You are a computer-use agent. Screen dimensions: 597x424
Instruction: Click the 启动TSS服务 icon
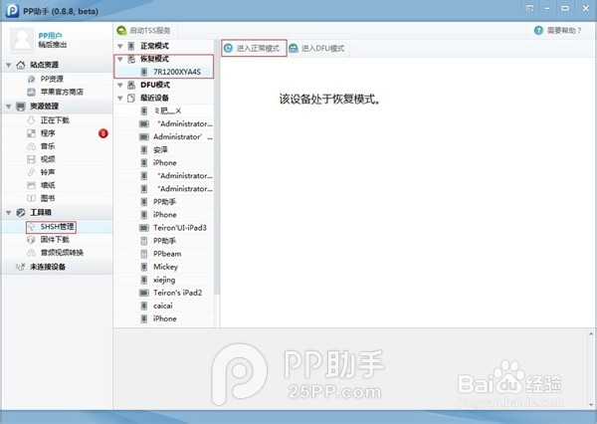tap(121, 31)
